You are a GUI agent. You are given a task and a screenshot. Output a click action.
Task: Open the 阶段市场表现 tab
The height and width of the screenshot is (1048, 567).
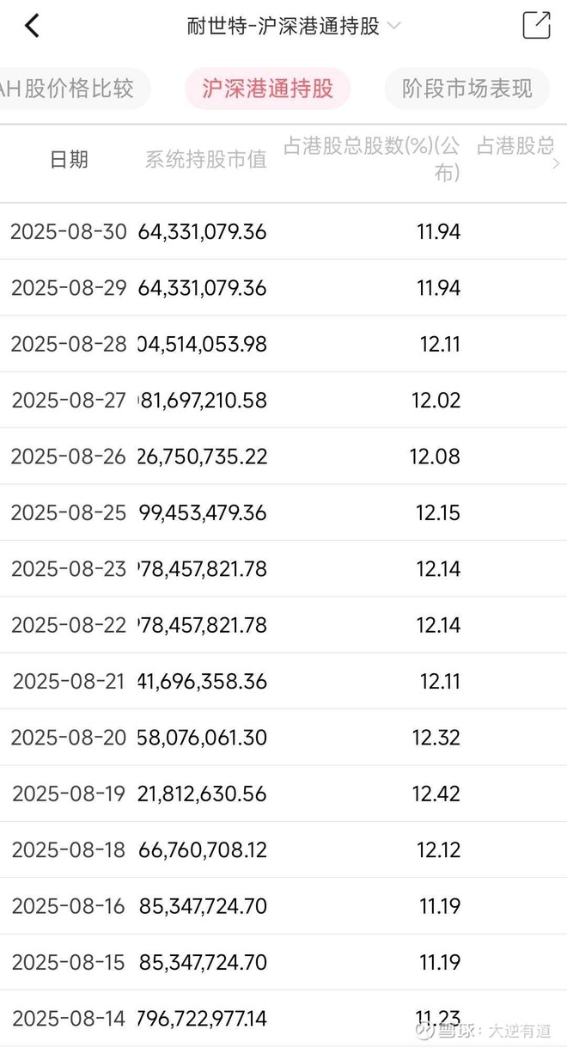pyautogui.click(x=466, y=89)
